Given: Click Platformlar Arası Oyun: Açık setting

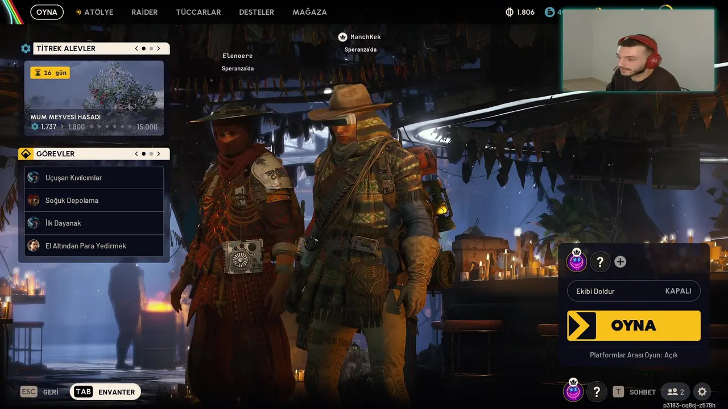Looking at the screenshot, I should [634, 355].
